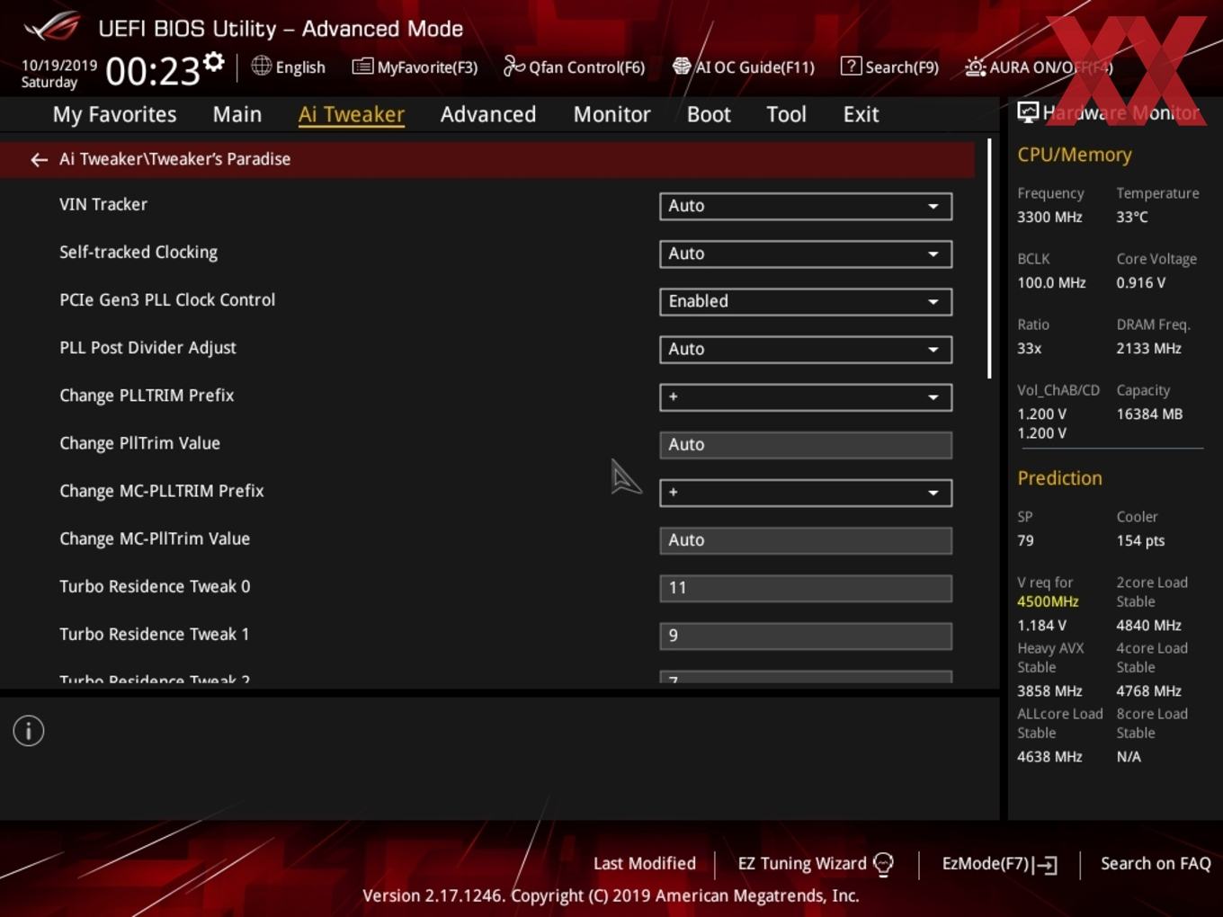The image size is (1223, 917).
Task: Click Last Modified
Action: (645, 863)
